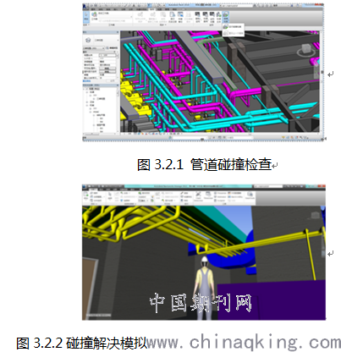Open the TimeLiner tool in Navisworks
This screenshot has height=352, width=341.
(x=208, y=195)
